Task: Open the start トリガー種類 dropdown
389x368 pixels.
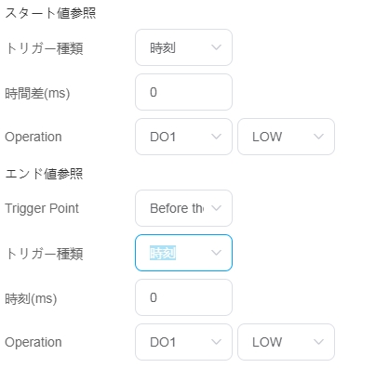Action: pos(183,47)
